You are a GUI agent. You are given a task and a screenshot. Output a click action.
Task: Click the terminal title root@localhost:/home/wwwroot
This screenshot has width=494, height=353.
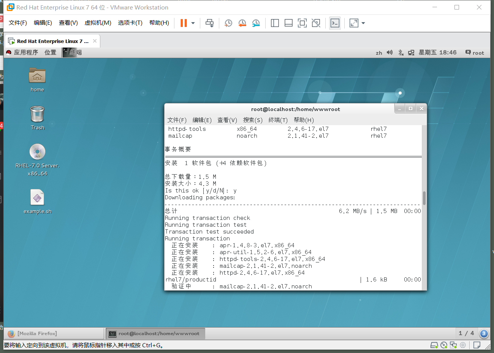296,109
